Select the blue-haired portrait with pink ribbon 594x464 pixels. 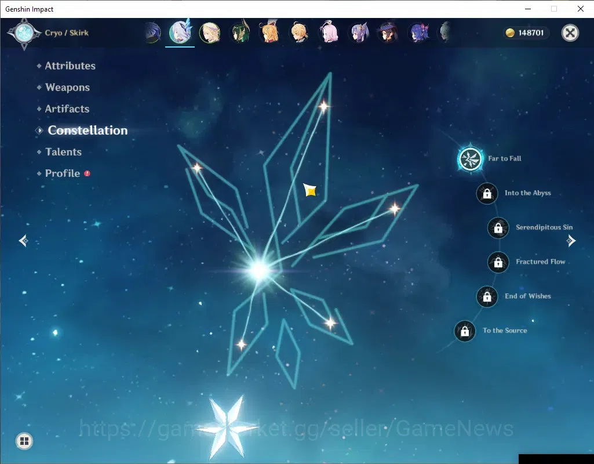(x=418, y=32)
